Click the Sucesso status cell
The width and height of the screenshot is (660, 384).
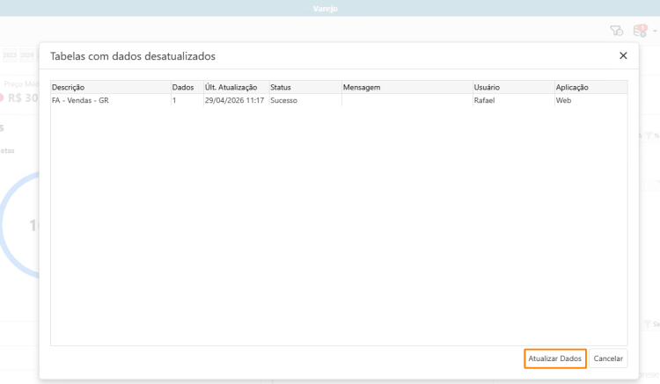283,100
